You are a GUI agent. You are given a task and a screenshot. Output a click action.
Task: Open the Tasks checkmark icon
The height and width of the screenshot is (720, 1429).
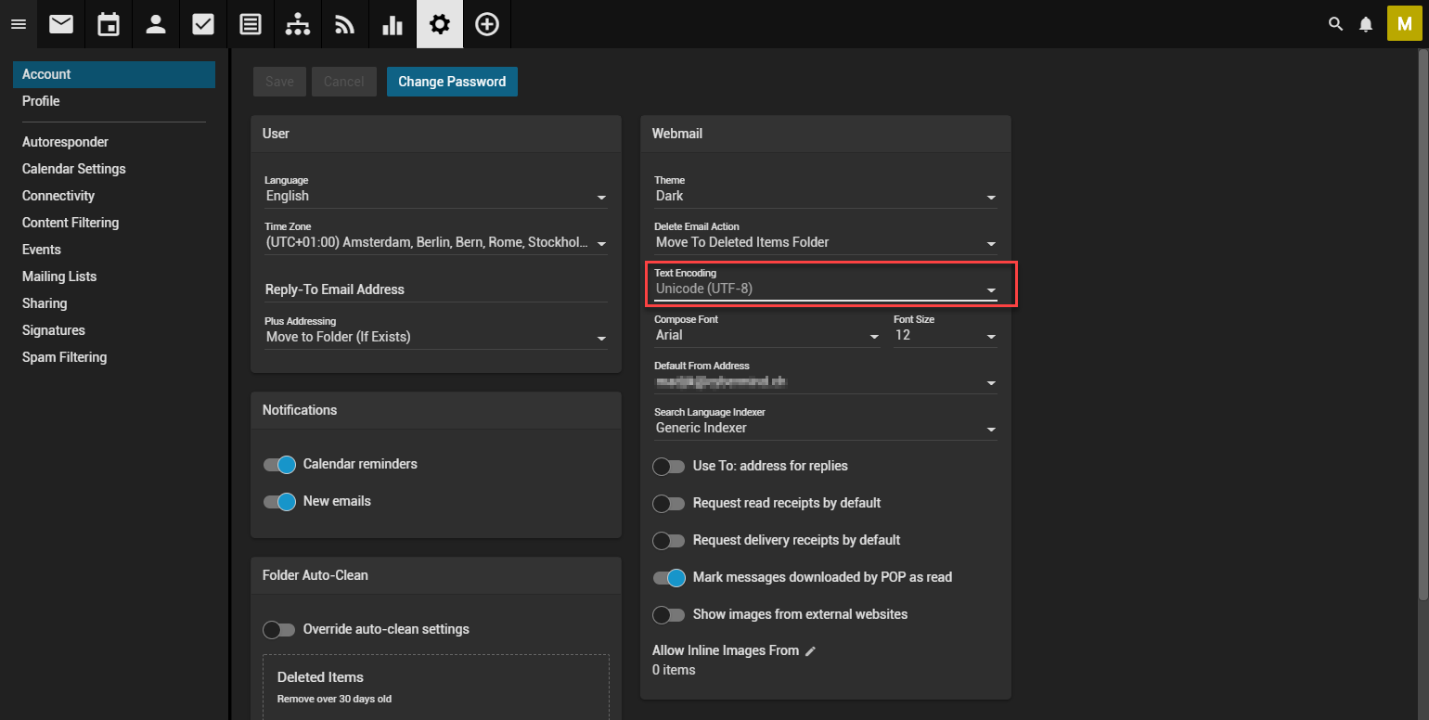(x=203, y=24)
